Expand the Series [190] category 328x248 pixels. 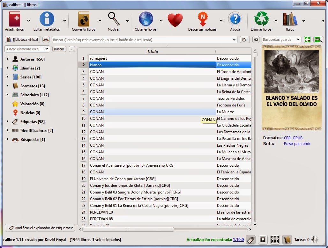(x=7, y=77)
